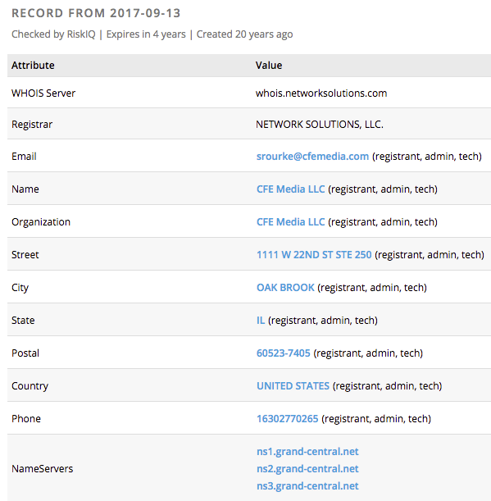Image resolution: width=491 pixels, height=501 pixels.
Task: Select the OAK BROOK city link
Action: tap(285, 288)
